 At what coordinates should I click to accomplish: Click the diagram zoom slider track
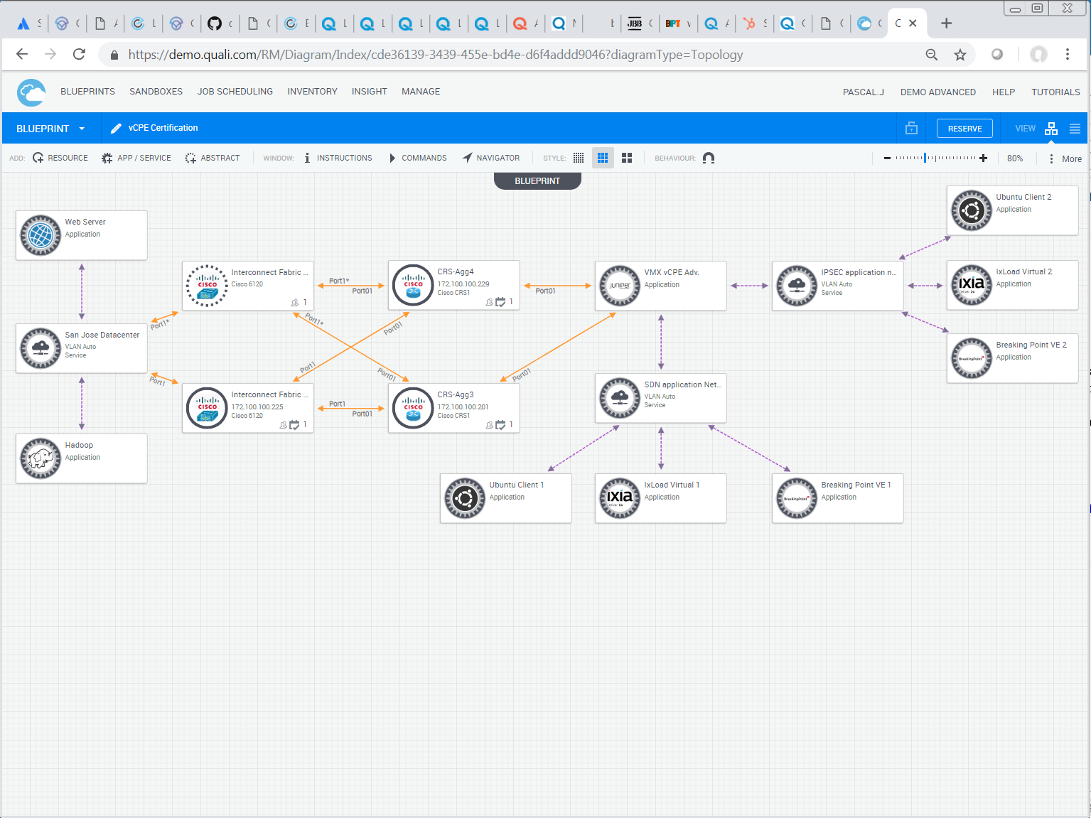pyautogui.click(x=935, y=158)
